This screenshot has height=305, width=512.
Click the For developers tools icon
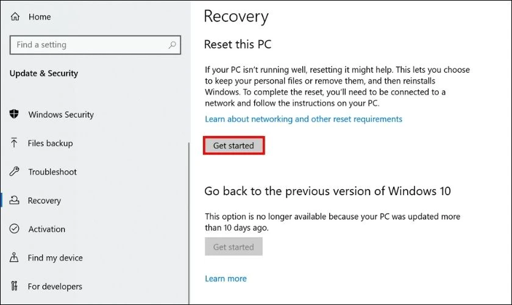pyautogui.click(x=14, y=286)
